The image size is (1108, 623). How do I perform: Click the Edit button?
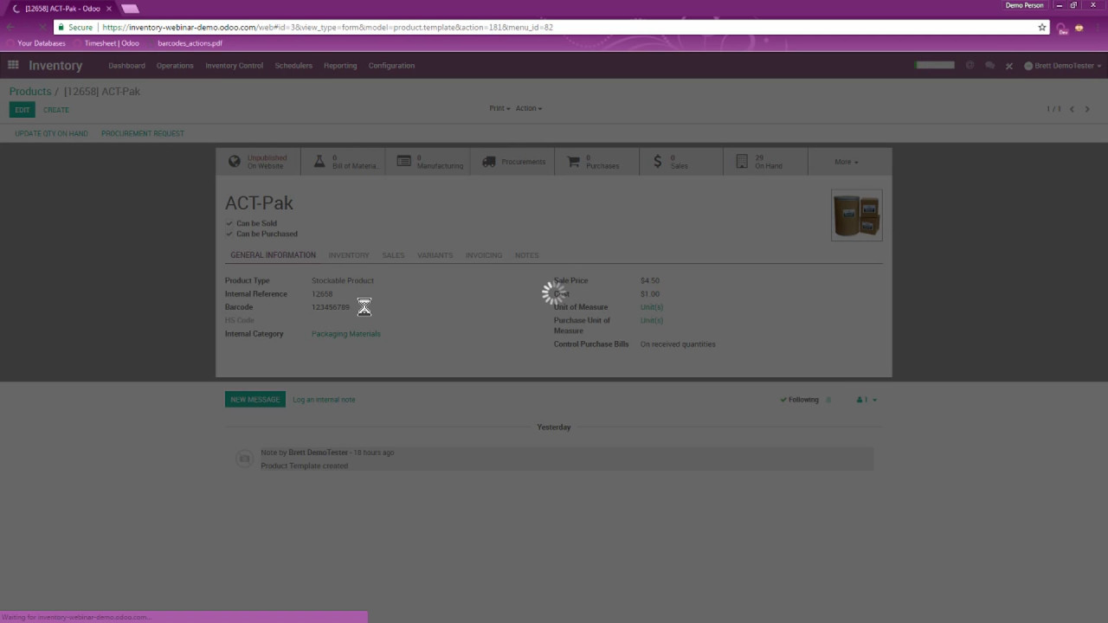point(23,110)
